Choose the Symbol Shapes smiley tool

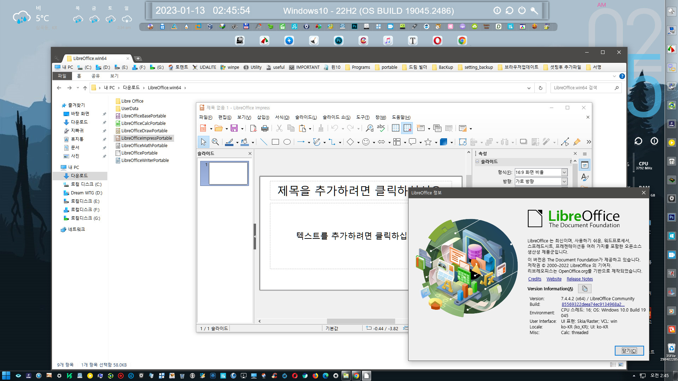coord(366,142)
